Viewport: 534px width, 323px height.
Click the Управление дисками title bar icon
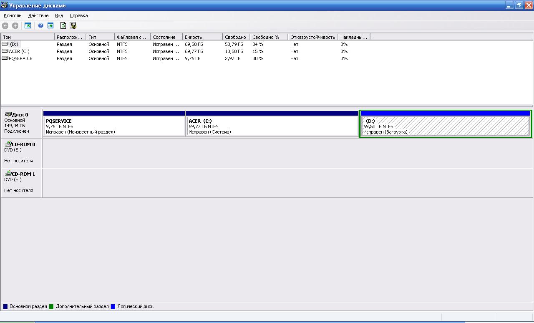pos(4,5)
